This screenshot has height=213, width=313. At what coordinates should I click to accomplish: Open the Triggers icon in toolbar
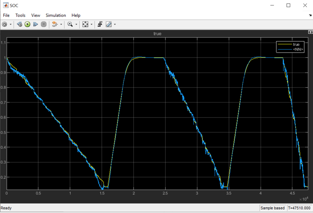100,24
